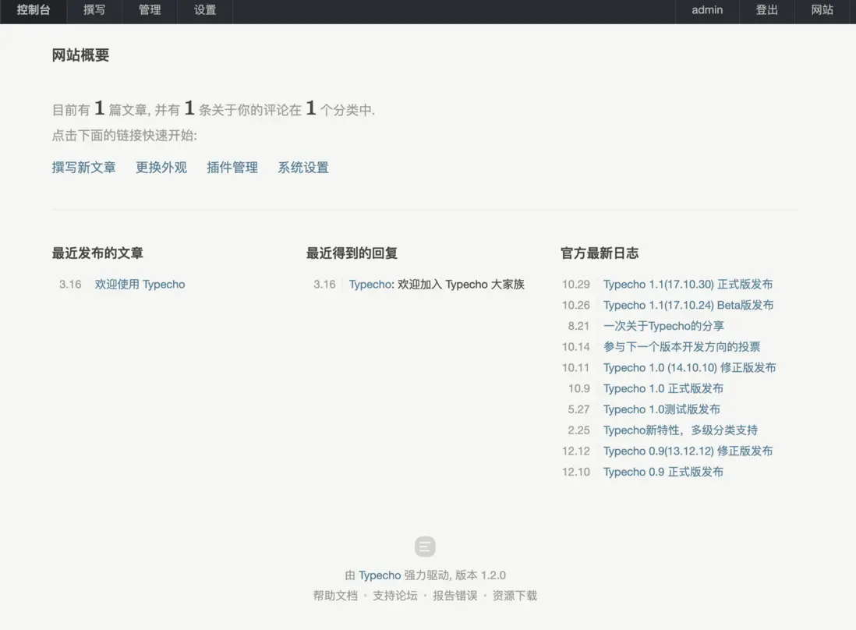Open Typecho 1.0 正式版发布 article
Image resolution: width=856 pixels, height=630 pixels.
[663, 388]
